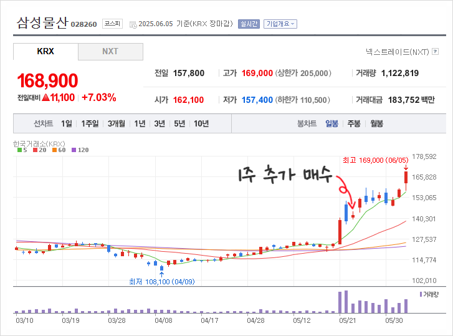The width and height of the screenshot is (453, 336).
Task: Select the 주봉 weekly candle chart
Action: (354, 123)
